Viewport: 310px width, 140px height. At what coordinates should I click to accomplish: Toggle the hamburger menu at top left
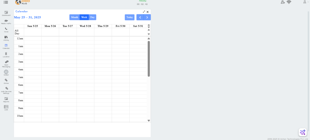point(6,2)
